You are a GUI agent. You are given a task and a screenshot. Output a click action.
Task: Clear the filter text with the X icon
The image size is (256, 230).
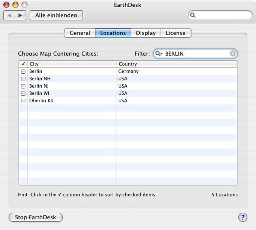point(233,54)
